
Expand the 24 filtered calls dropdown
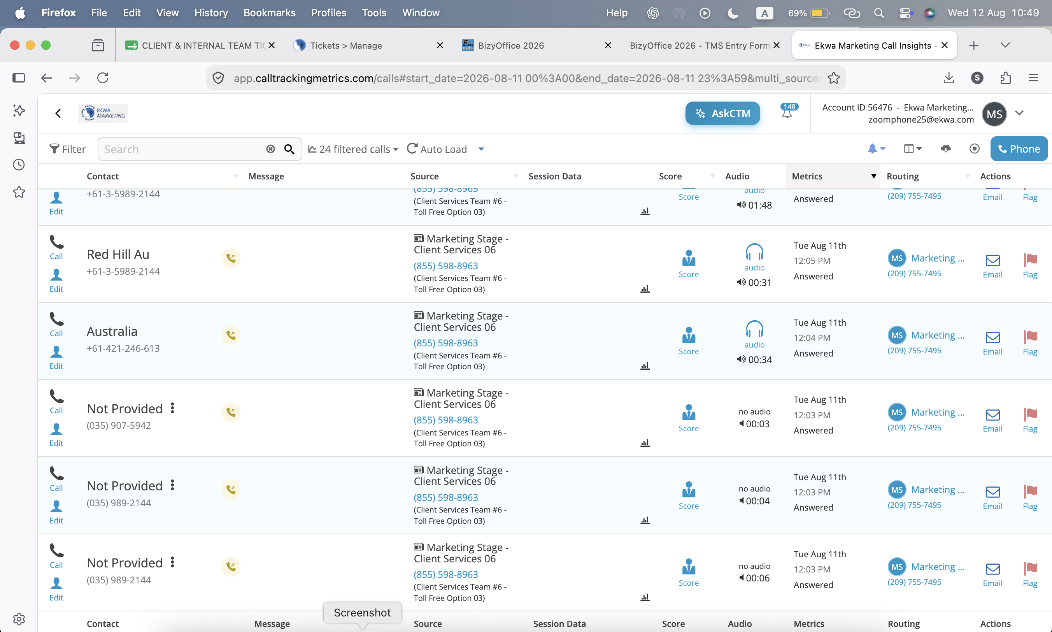click(353, 149)
